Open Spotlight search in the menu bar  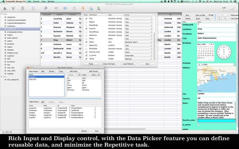[231, 1]
